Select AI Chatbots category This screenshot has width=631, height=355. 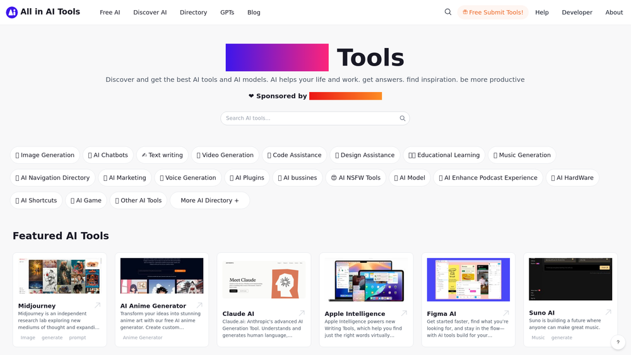108,155
